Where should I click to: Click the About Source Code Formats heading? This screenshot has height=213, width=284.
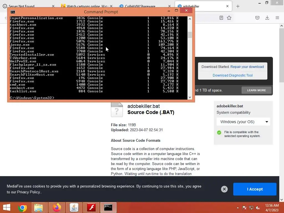(135, 140)
